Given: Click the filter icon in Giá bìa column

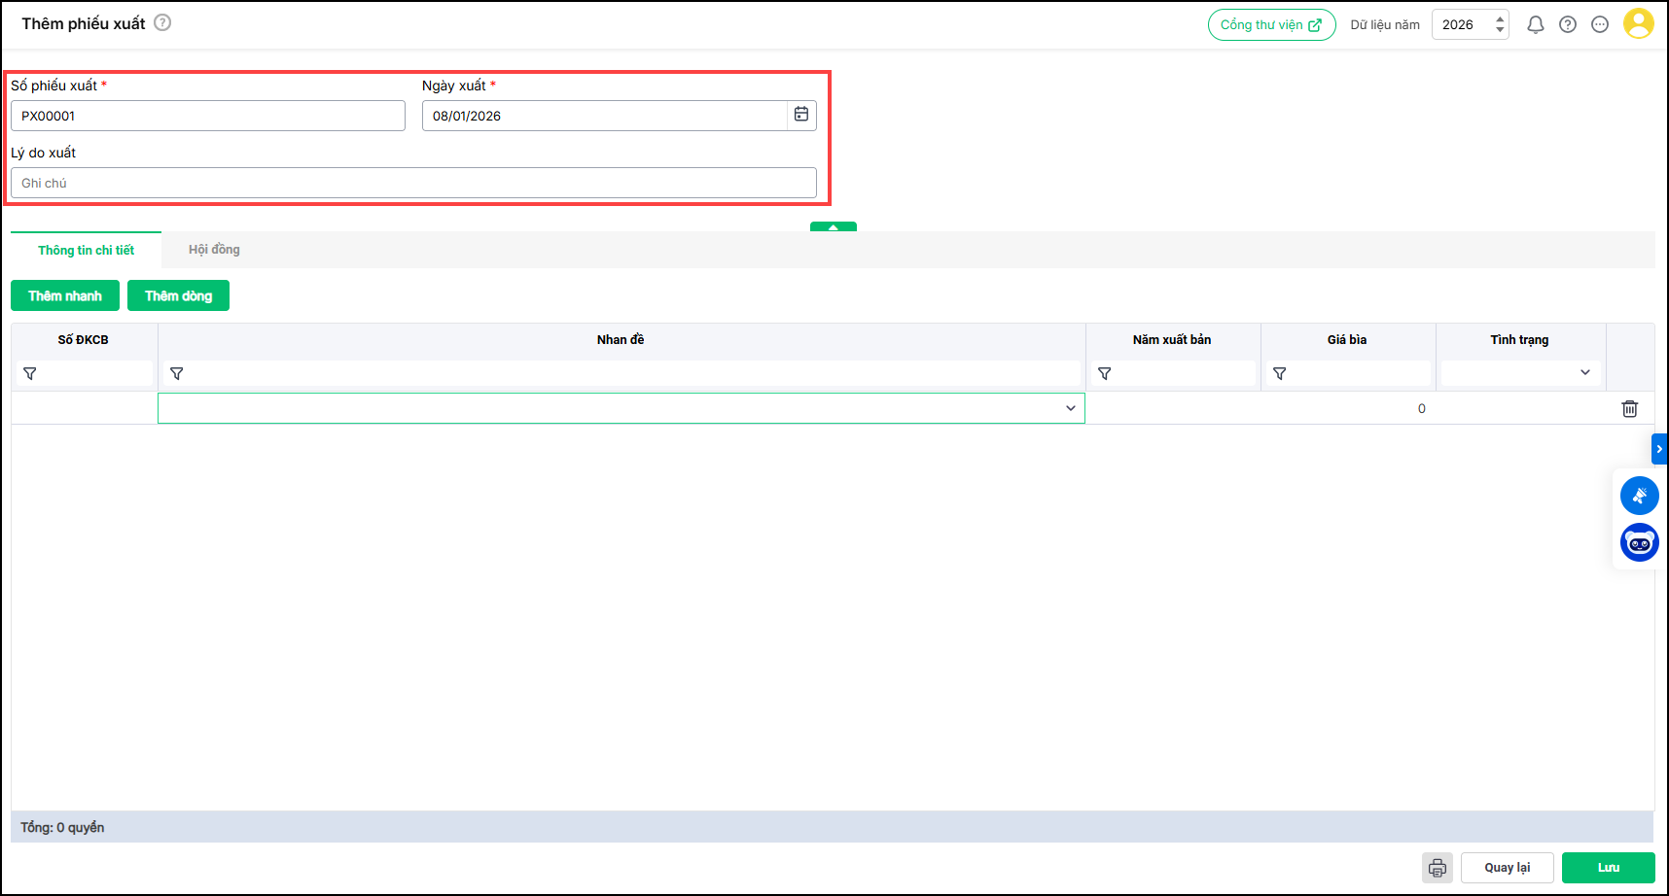Looking at the screenshot, I should coord(1279,373).
